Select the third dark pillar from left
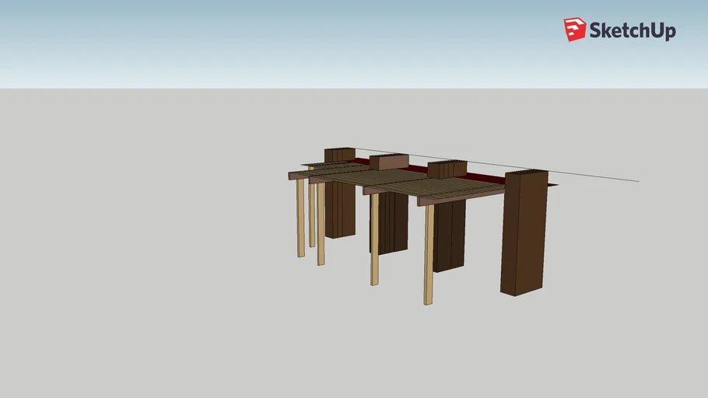The height and width of the screenshot is (398, 708). pos(449,236)
